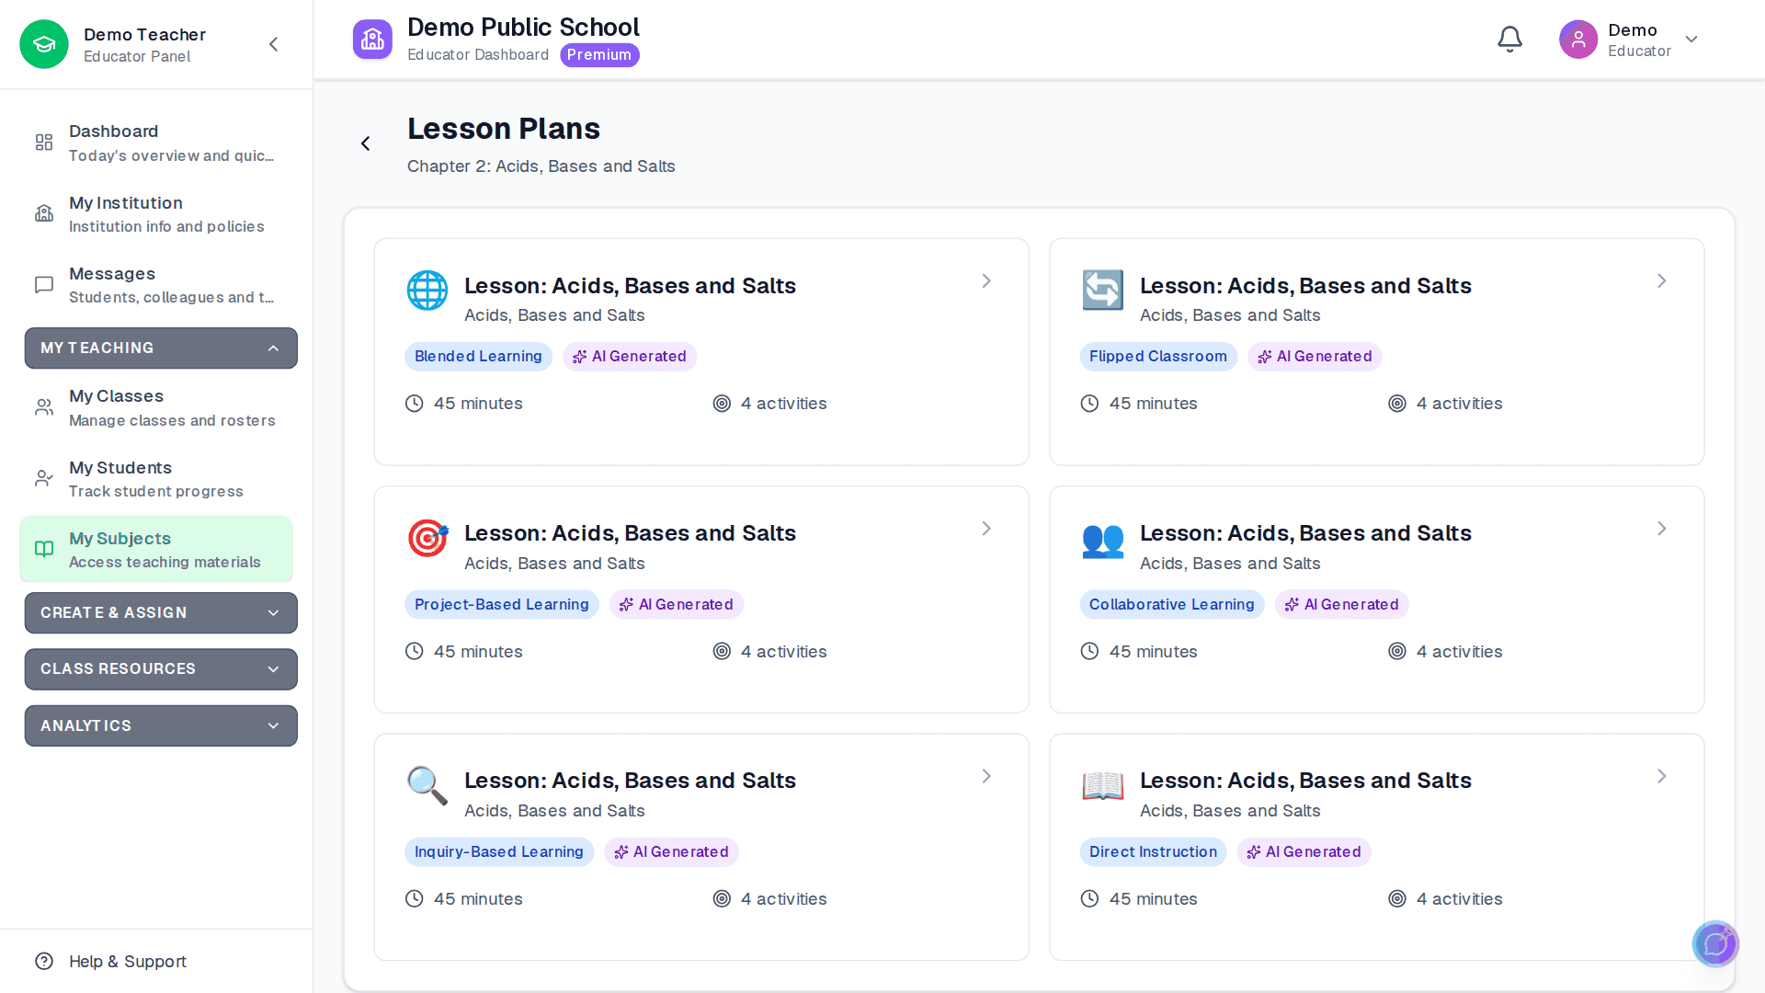Click AI Generated badge on Direct Instruction card
This screenshot has width=1765, height=993.
pos(1304,851)
